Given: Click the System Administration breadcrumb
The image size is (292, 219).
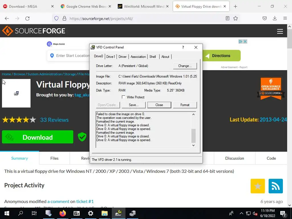Looking at the screenshot, I should click(x=44, y=74).
